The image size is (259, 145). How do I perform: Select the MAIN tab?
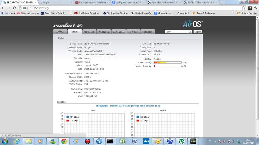(x=75, y=32)
